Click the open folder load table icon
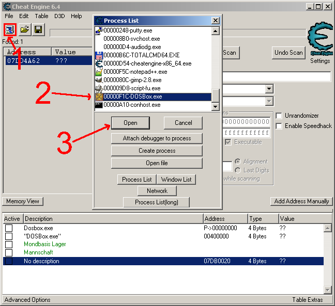 24,29
